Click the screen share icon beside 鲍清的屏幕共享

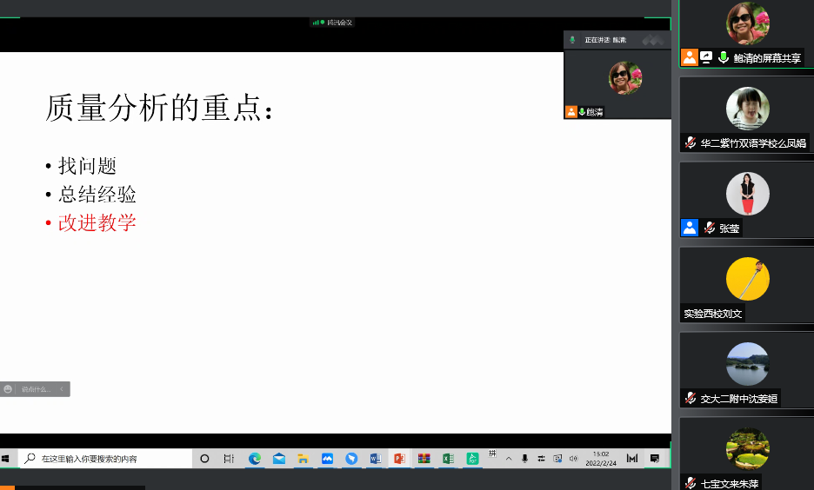[x=706, y=57]
